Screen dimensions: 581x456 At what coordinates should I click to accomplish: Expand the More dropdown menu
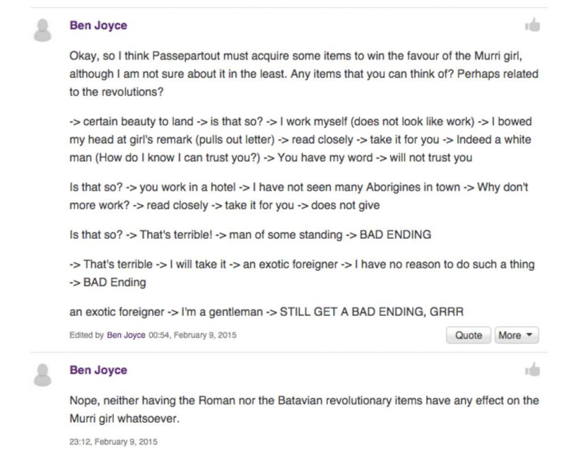click(x=516, y=335)
